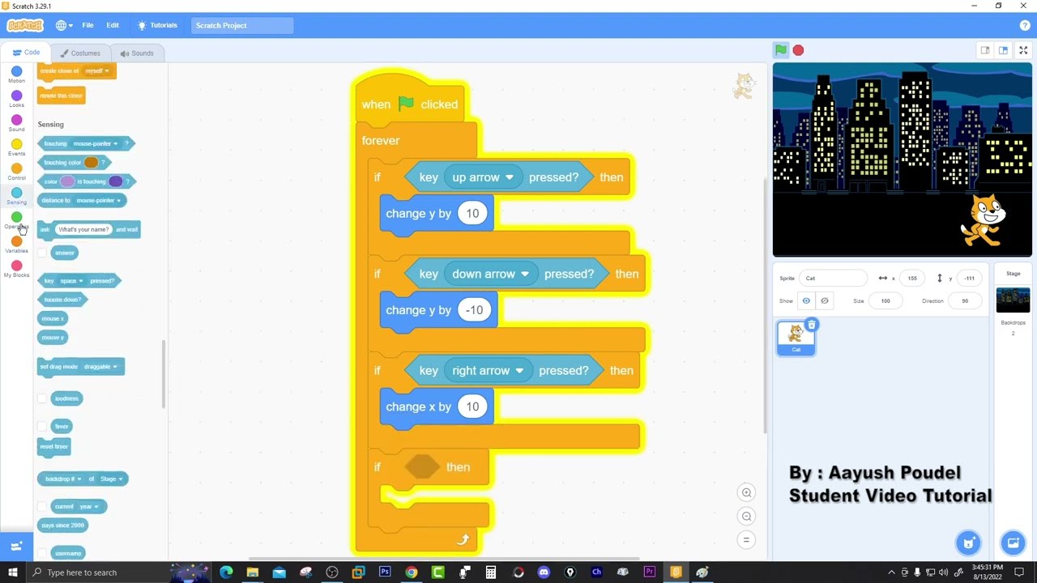The height and width of the screenshot is (583, 1037).
Task: Select the Stage backdrop thumbnail
Action: pyautogui.click(x=1013, y=300)
